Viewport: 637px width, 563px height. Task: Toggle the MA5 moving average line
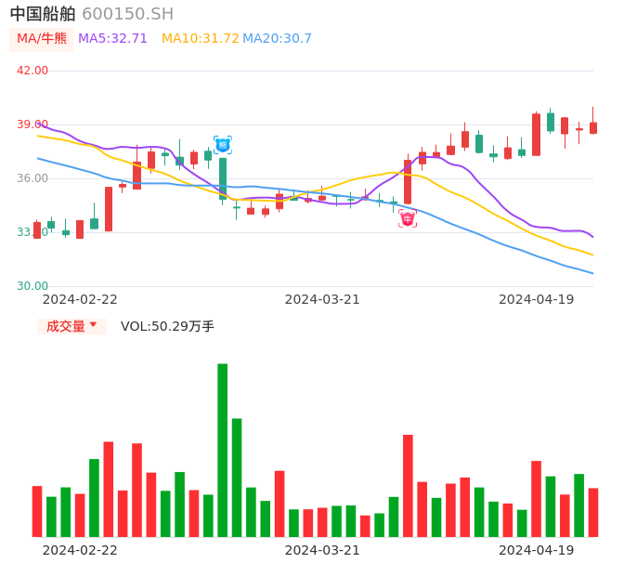tap(112, 39)
